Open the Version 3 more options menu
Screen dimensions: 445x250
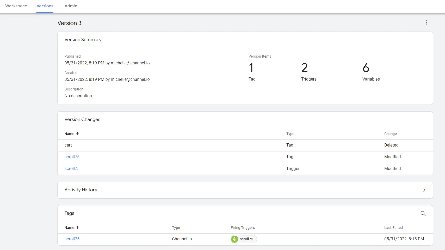click(427, 22)
